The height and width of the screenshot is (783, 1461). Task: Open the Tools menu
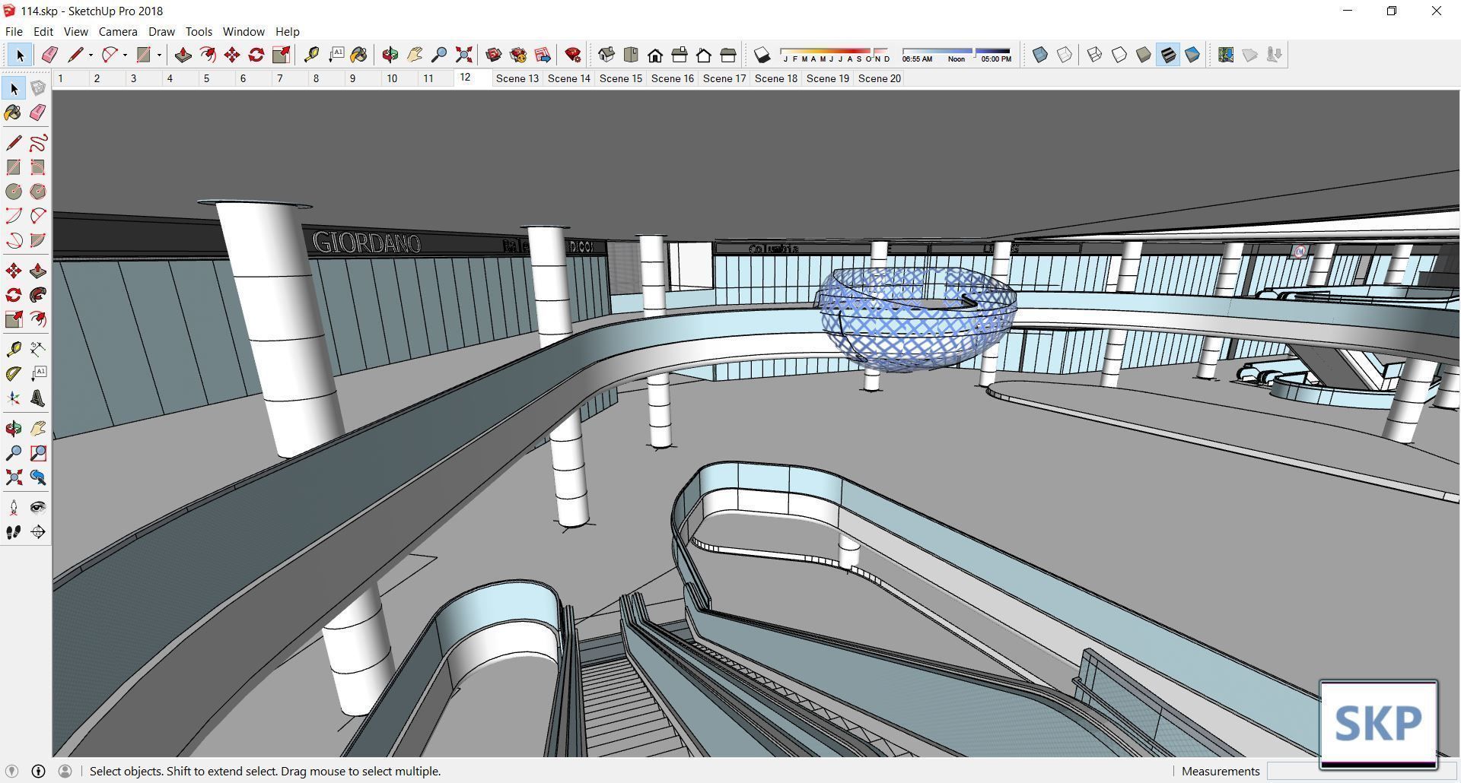click(199, 31)
